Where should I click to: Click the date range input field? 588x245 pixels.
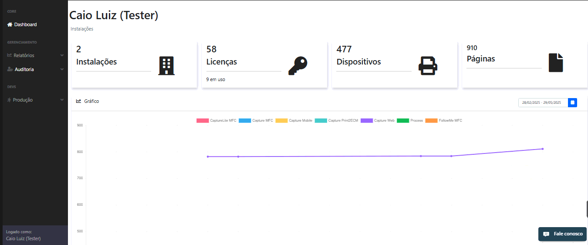pos(543,102)
